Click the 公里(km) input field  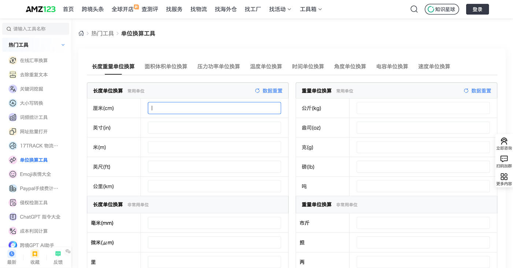[x=214, y=186]
